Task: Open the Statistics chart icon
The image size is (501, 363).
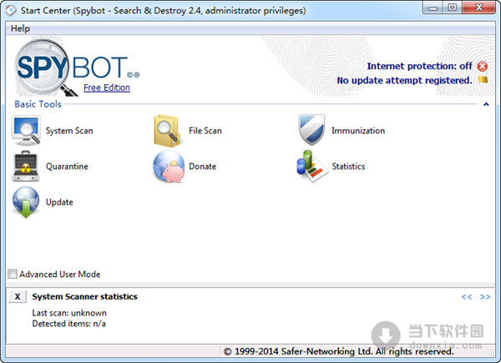Action: click(311, 166)
